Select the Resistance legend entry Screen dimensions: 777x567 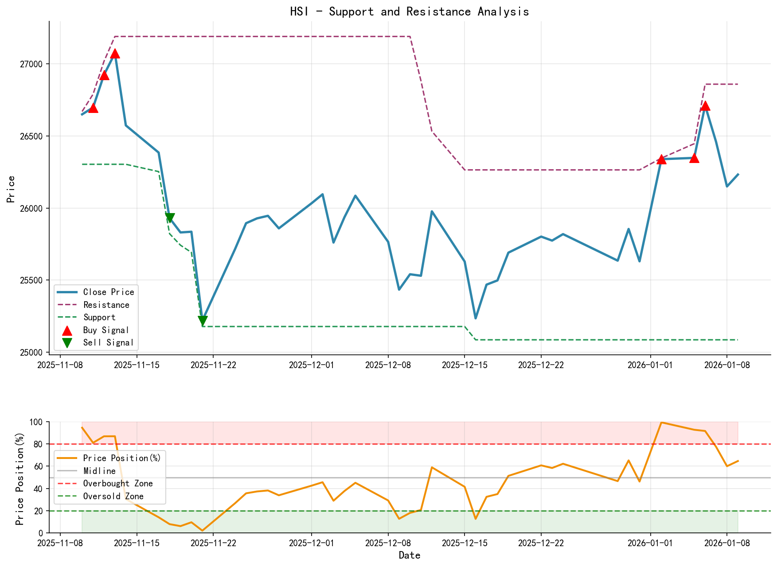coord(106,305)
